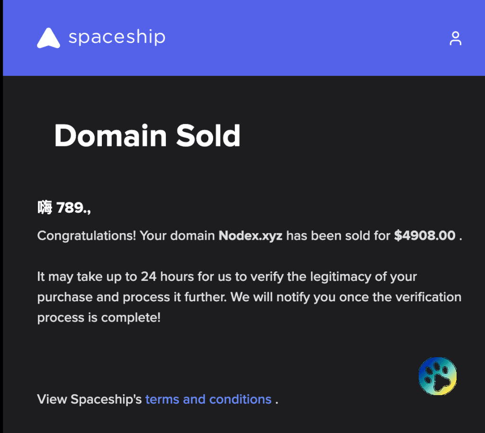Viewport: 485px width, 433px height.
Task: Click the text "process is complete!"
Action: pyautogui.click(x=99, y=317)
